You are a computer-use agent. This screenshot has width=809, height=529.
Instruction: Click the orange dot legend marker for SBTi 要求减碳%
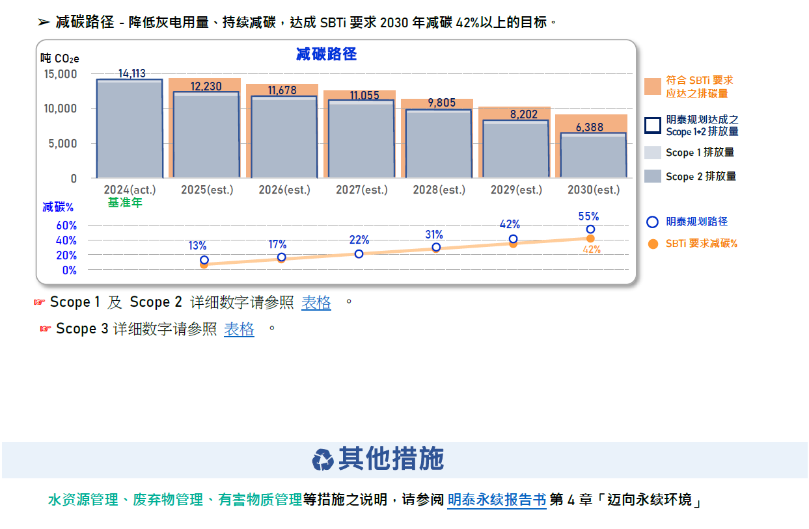coord(652,244)
